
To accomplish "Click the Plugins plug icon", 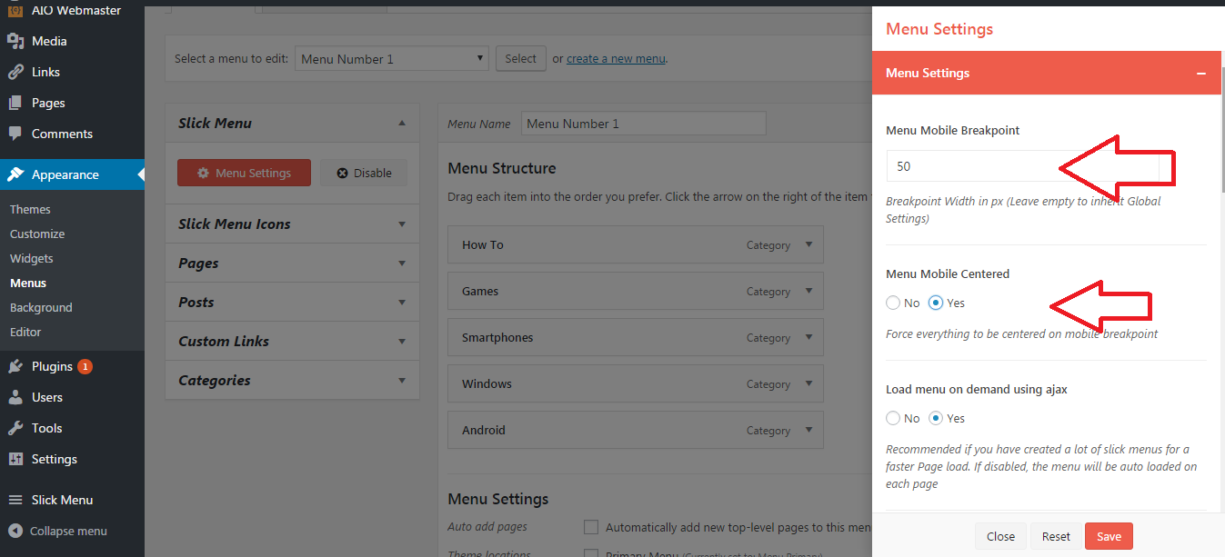I will (15, 366).
